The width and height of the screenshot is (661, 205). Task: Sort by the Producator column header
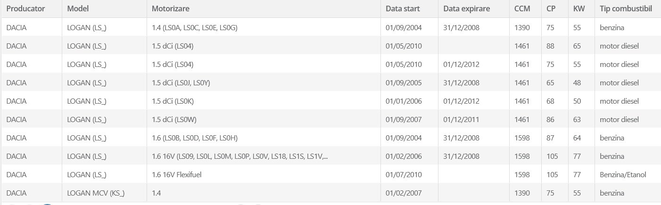(x=31, y=9)
